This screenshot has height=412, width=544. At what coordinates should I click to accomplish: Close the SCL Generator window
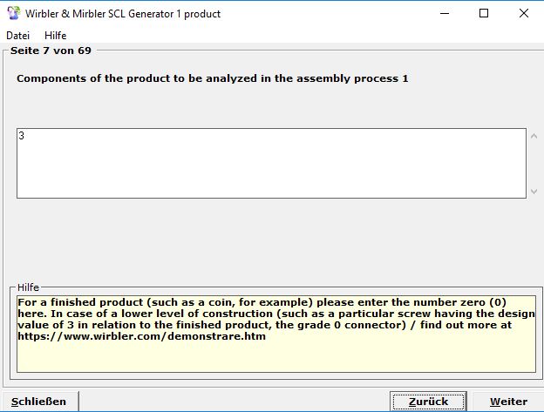(523, 13)
